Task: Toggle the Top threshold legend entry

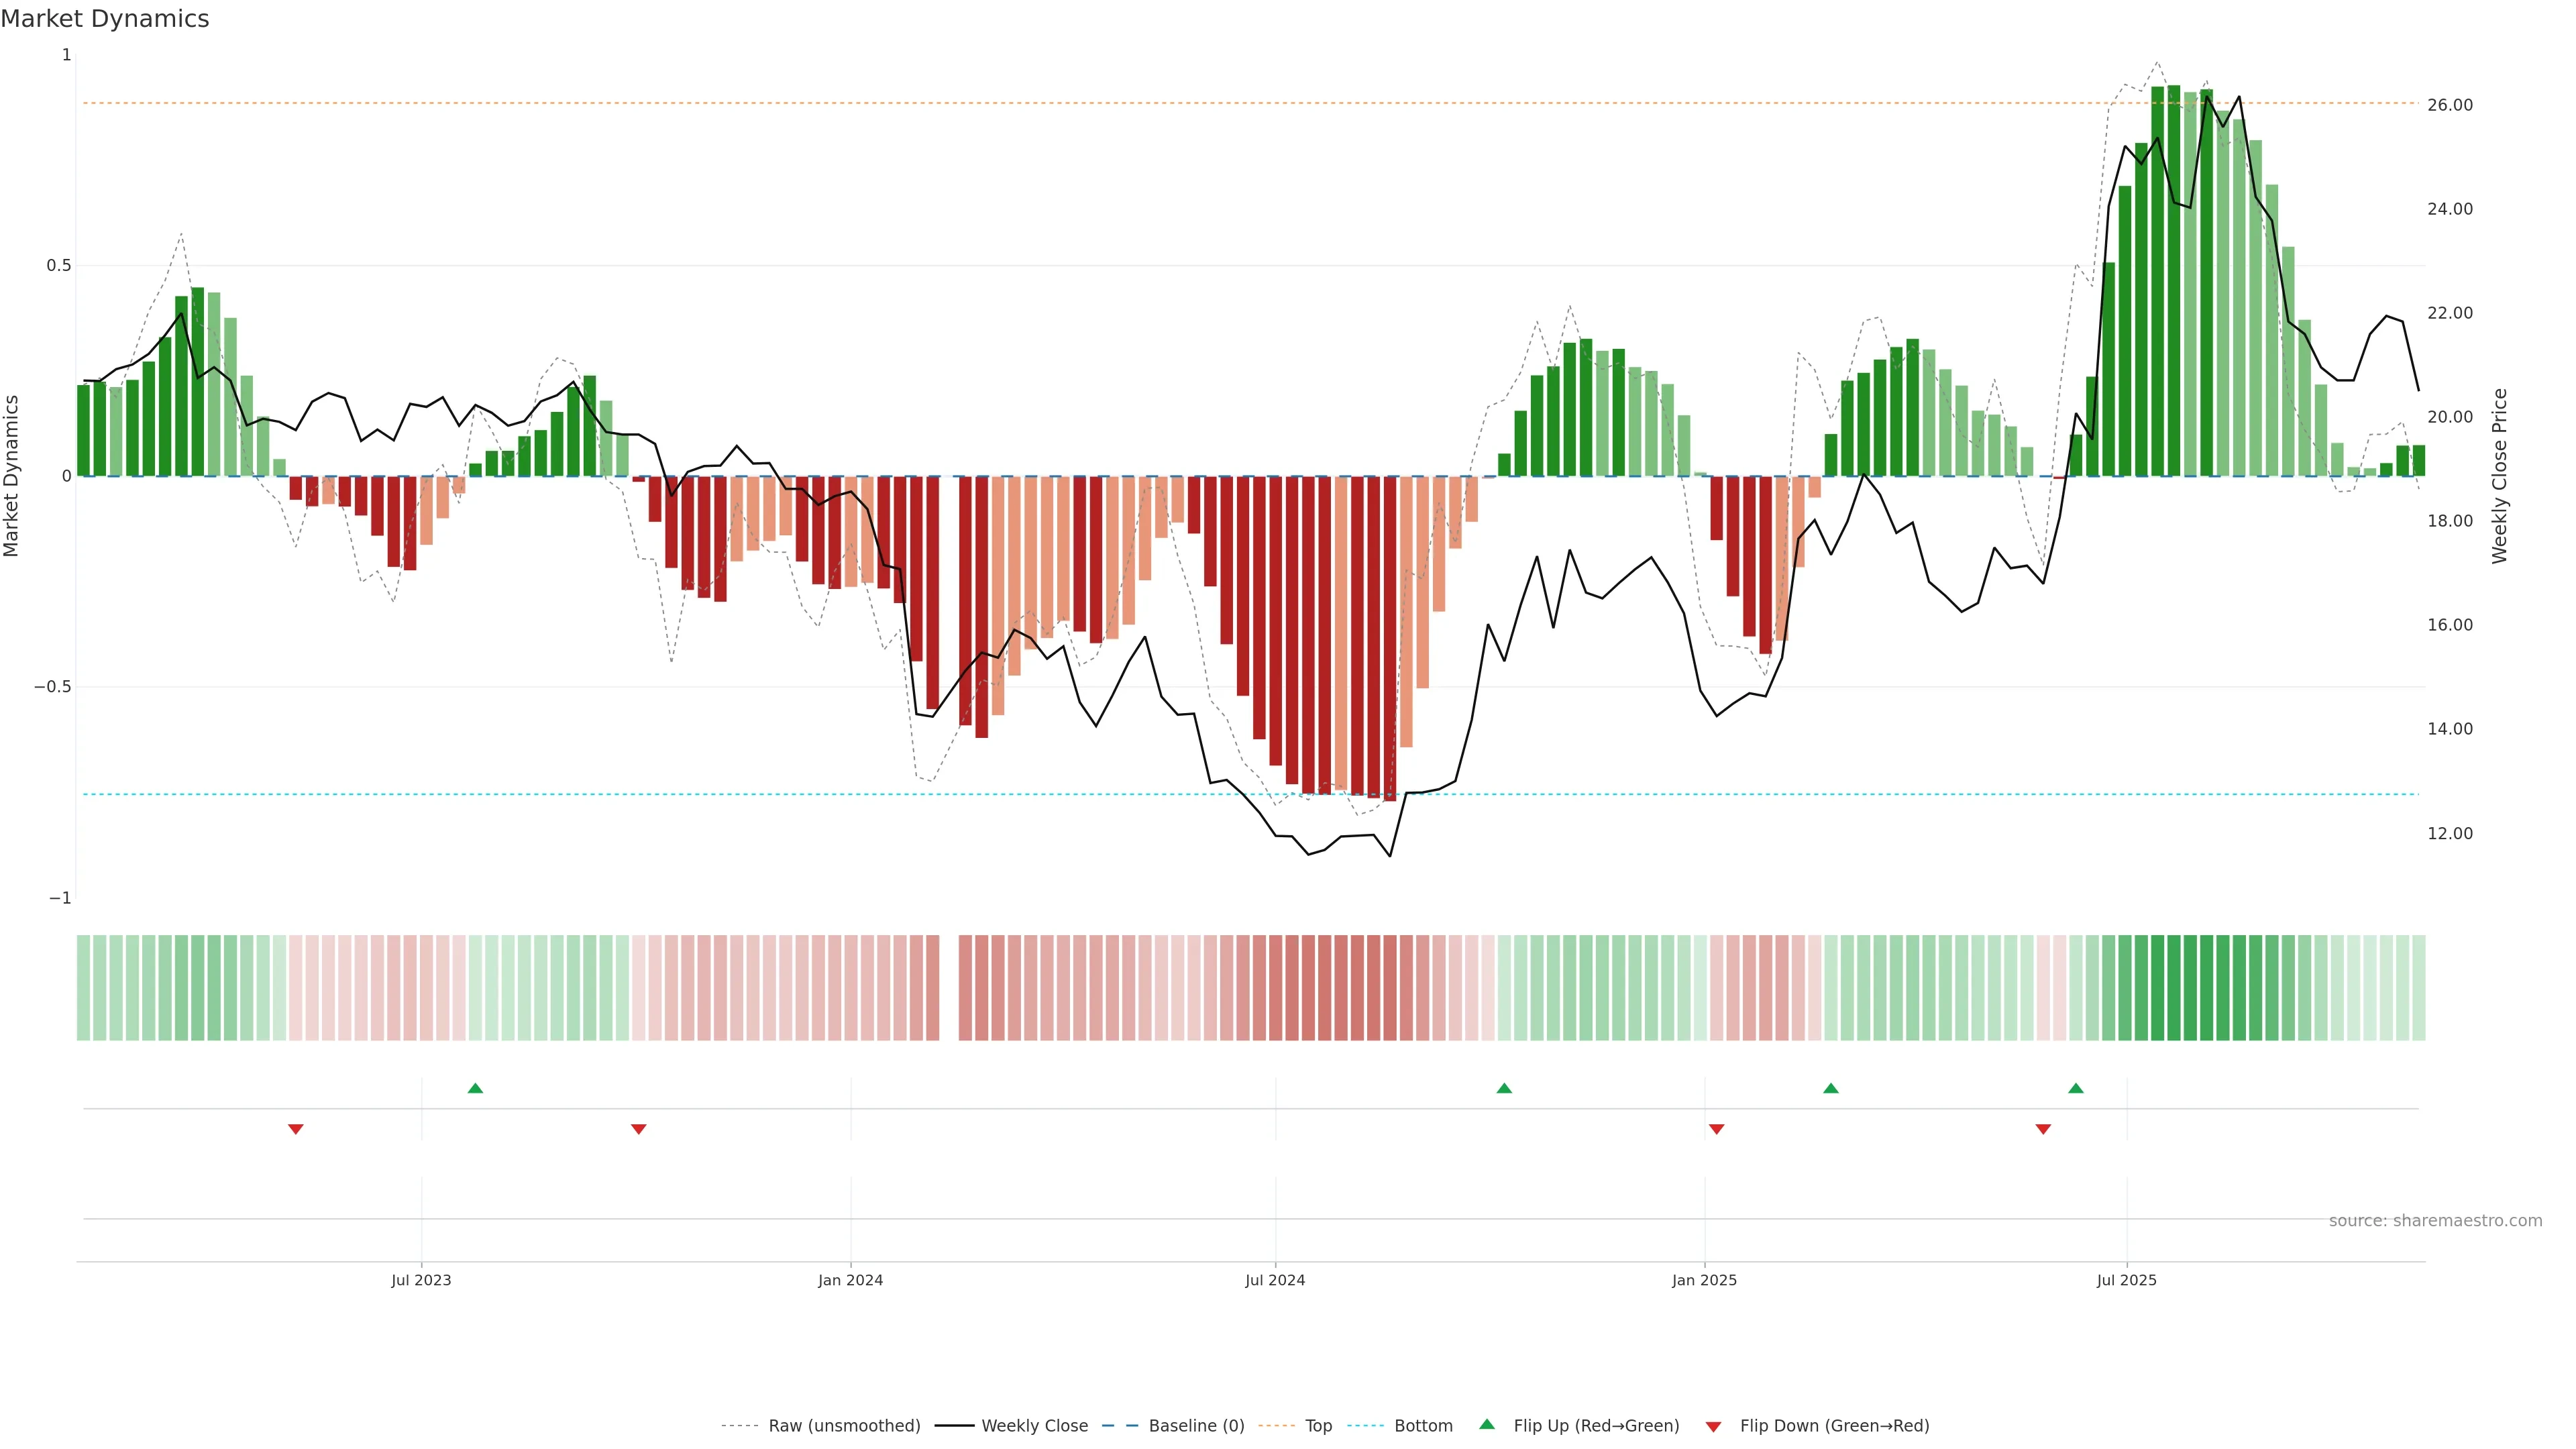Action: [x=1318, y=1426]
